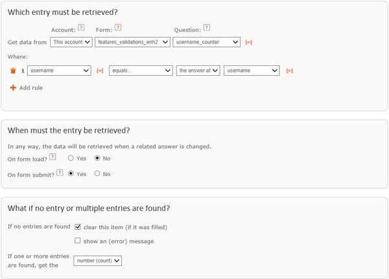Open help icon beside Form label
This screenshot has height=279, width=389.
(x=118, y=27)
